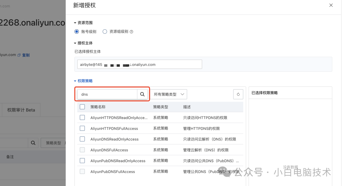Click the AliyunPubDNSFullAccess policy name
Image resolution: width=342 pixels, height=186 pixels.
112,172
